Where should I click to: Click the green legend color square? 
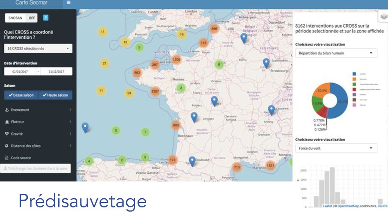(x=354, y=84)
